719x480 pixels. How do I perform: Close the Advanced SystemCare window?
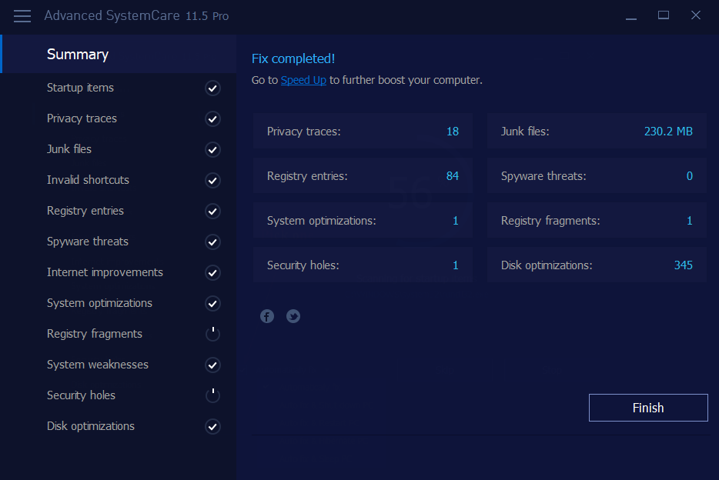point(696,15)
